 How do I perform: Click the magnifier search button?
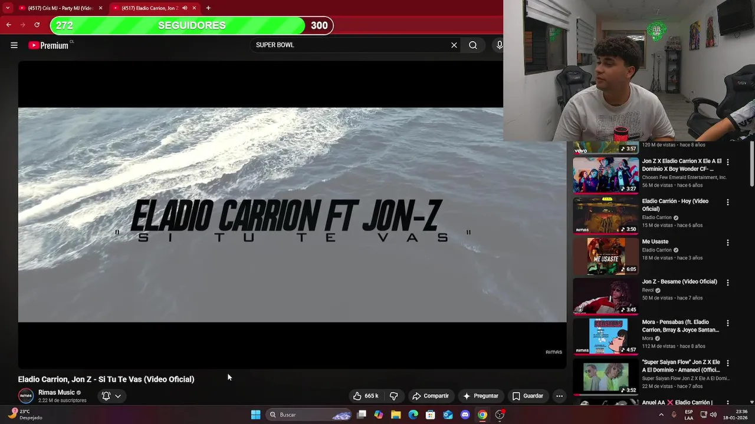(x=473, y=45)
